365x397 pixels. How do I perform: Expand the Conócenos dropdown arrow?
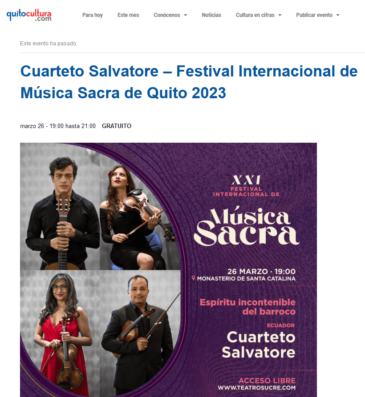(185, 15)
